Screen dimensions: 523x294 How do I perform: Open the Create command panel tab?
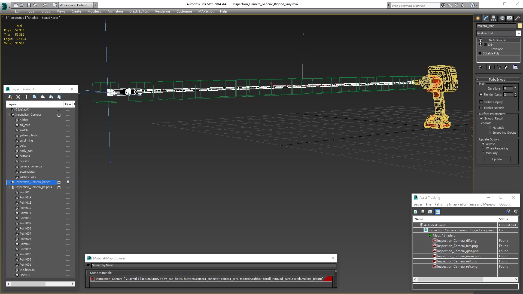pos(478,18)
